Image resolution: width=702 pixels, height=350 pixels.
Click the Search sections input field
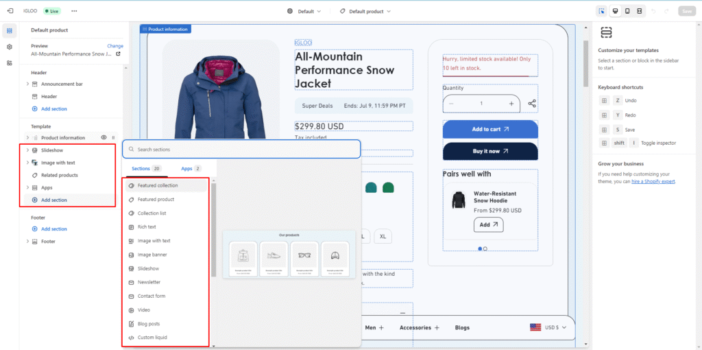click(x=241, y=149)
